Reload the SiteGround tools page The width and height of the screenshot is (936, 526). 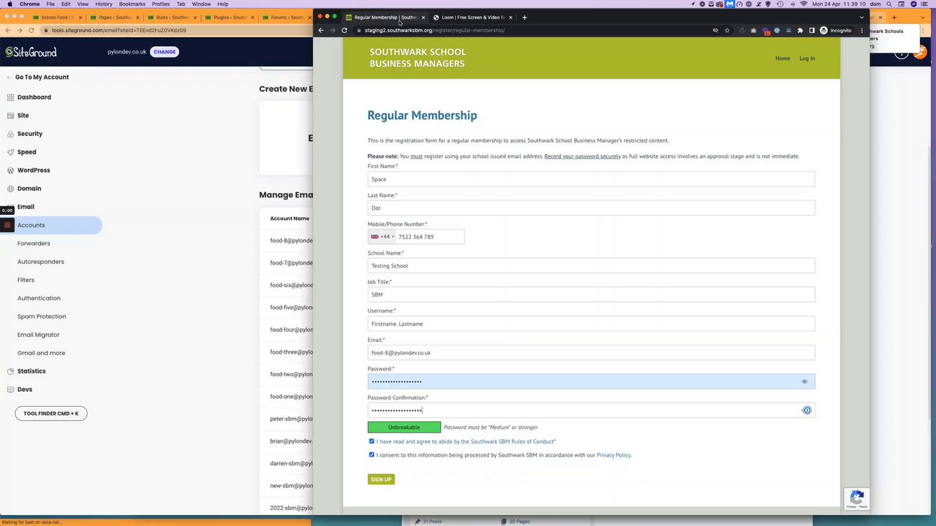tap(31, 30)
